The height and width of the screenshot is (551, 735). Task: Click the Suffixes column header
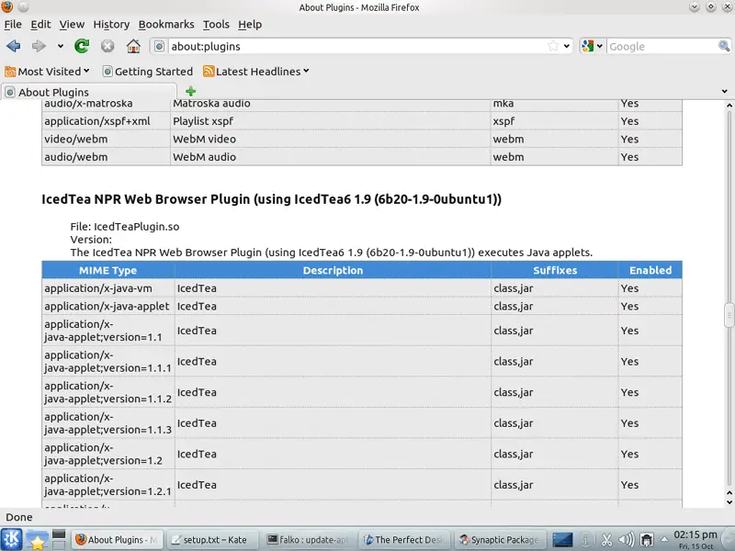coord(555,270)
